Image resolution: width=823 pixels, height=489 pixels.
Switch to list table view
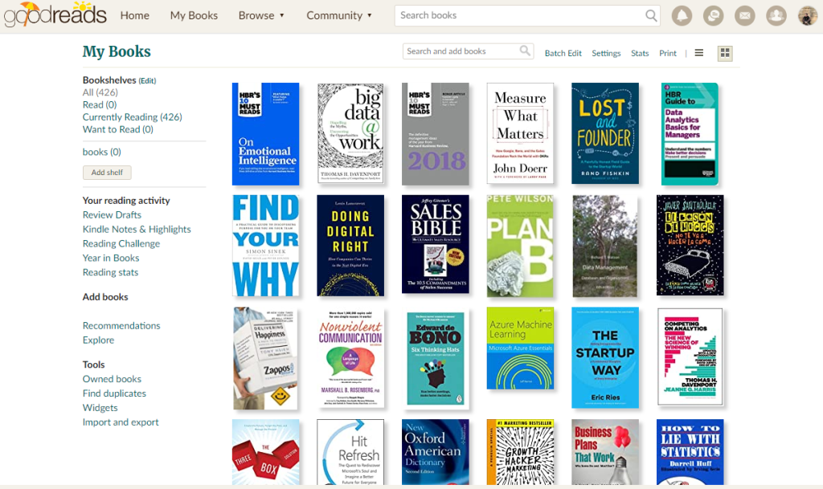(x=699, y=53)
